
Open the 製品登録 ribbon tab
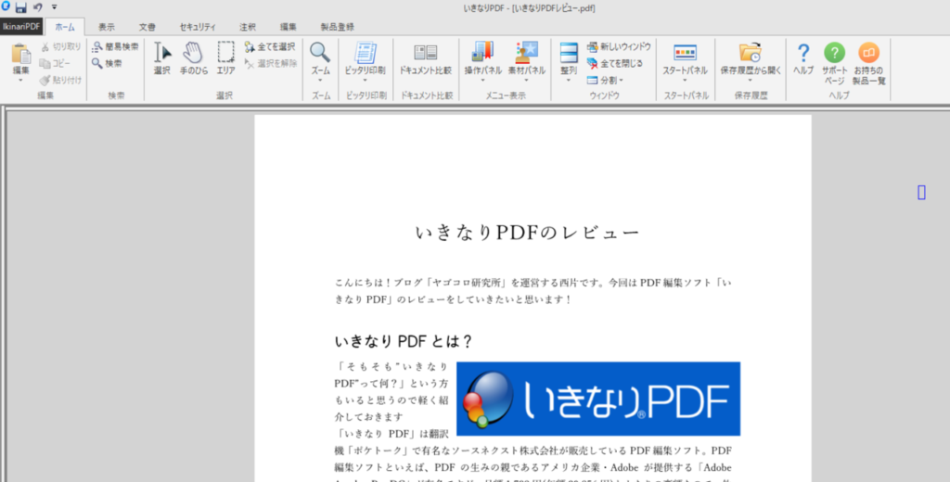click(x=338, y=27)
